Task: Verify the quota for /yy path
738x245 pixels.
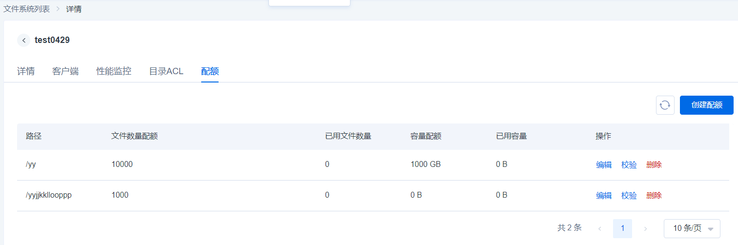Action: (x=629, y=165)
